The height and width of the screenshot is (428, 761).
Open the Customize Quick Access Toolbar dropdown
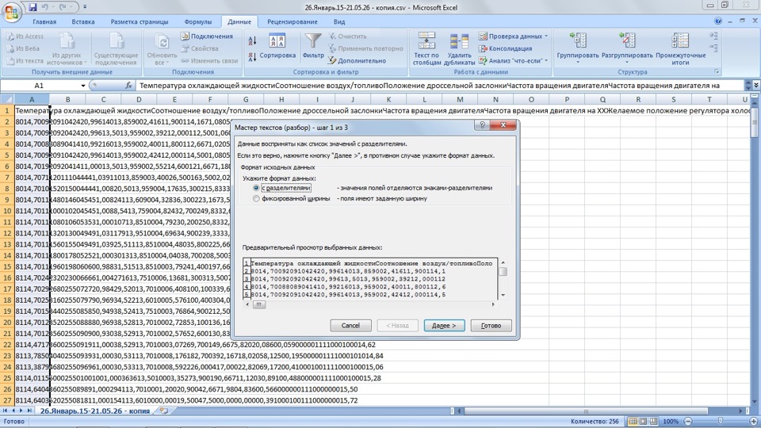(x=85, y=7)
